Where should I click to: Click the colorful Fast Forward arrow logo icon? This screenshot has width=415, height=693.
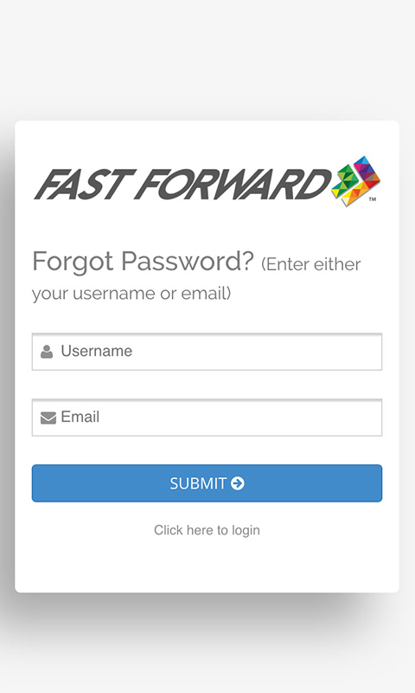355,181
